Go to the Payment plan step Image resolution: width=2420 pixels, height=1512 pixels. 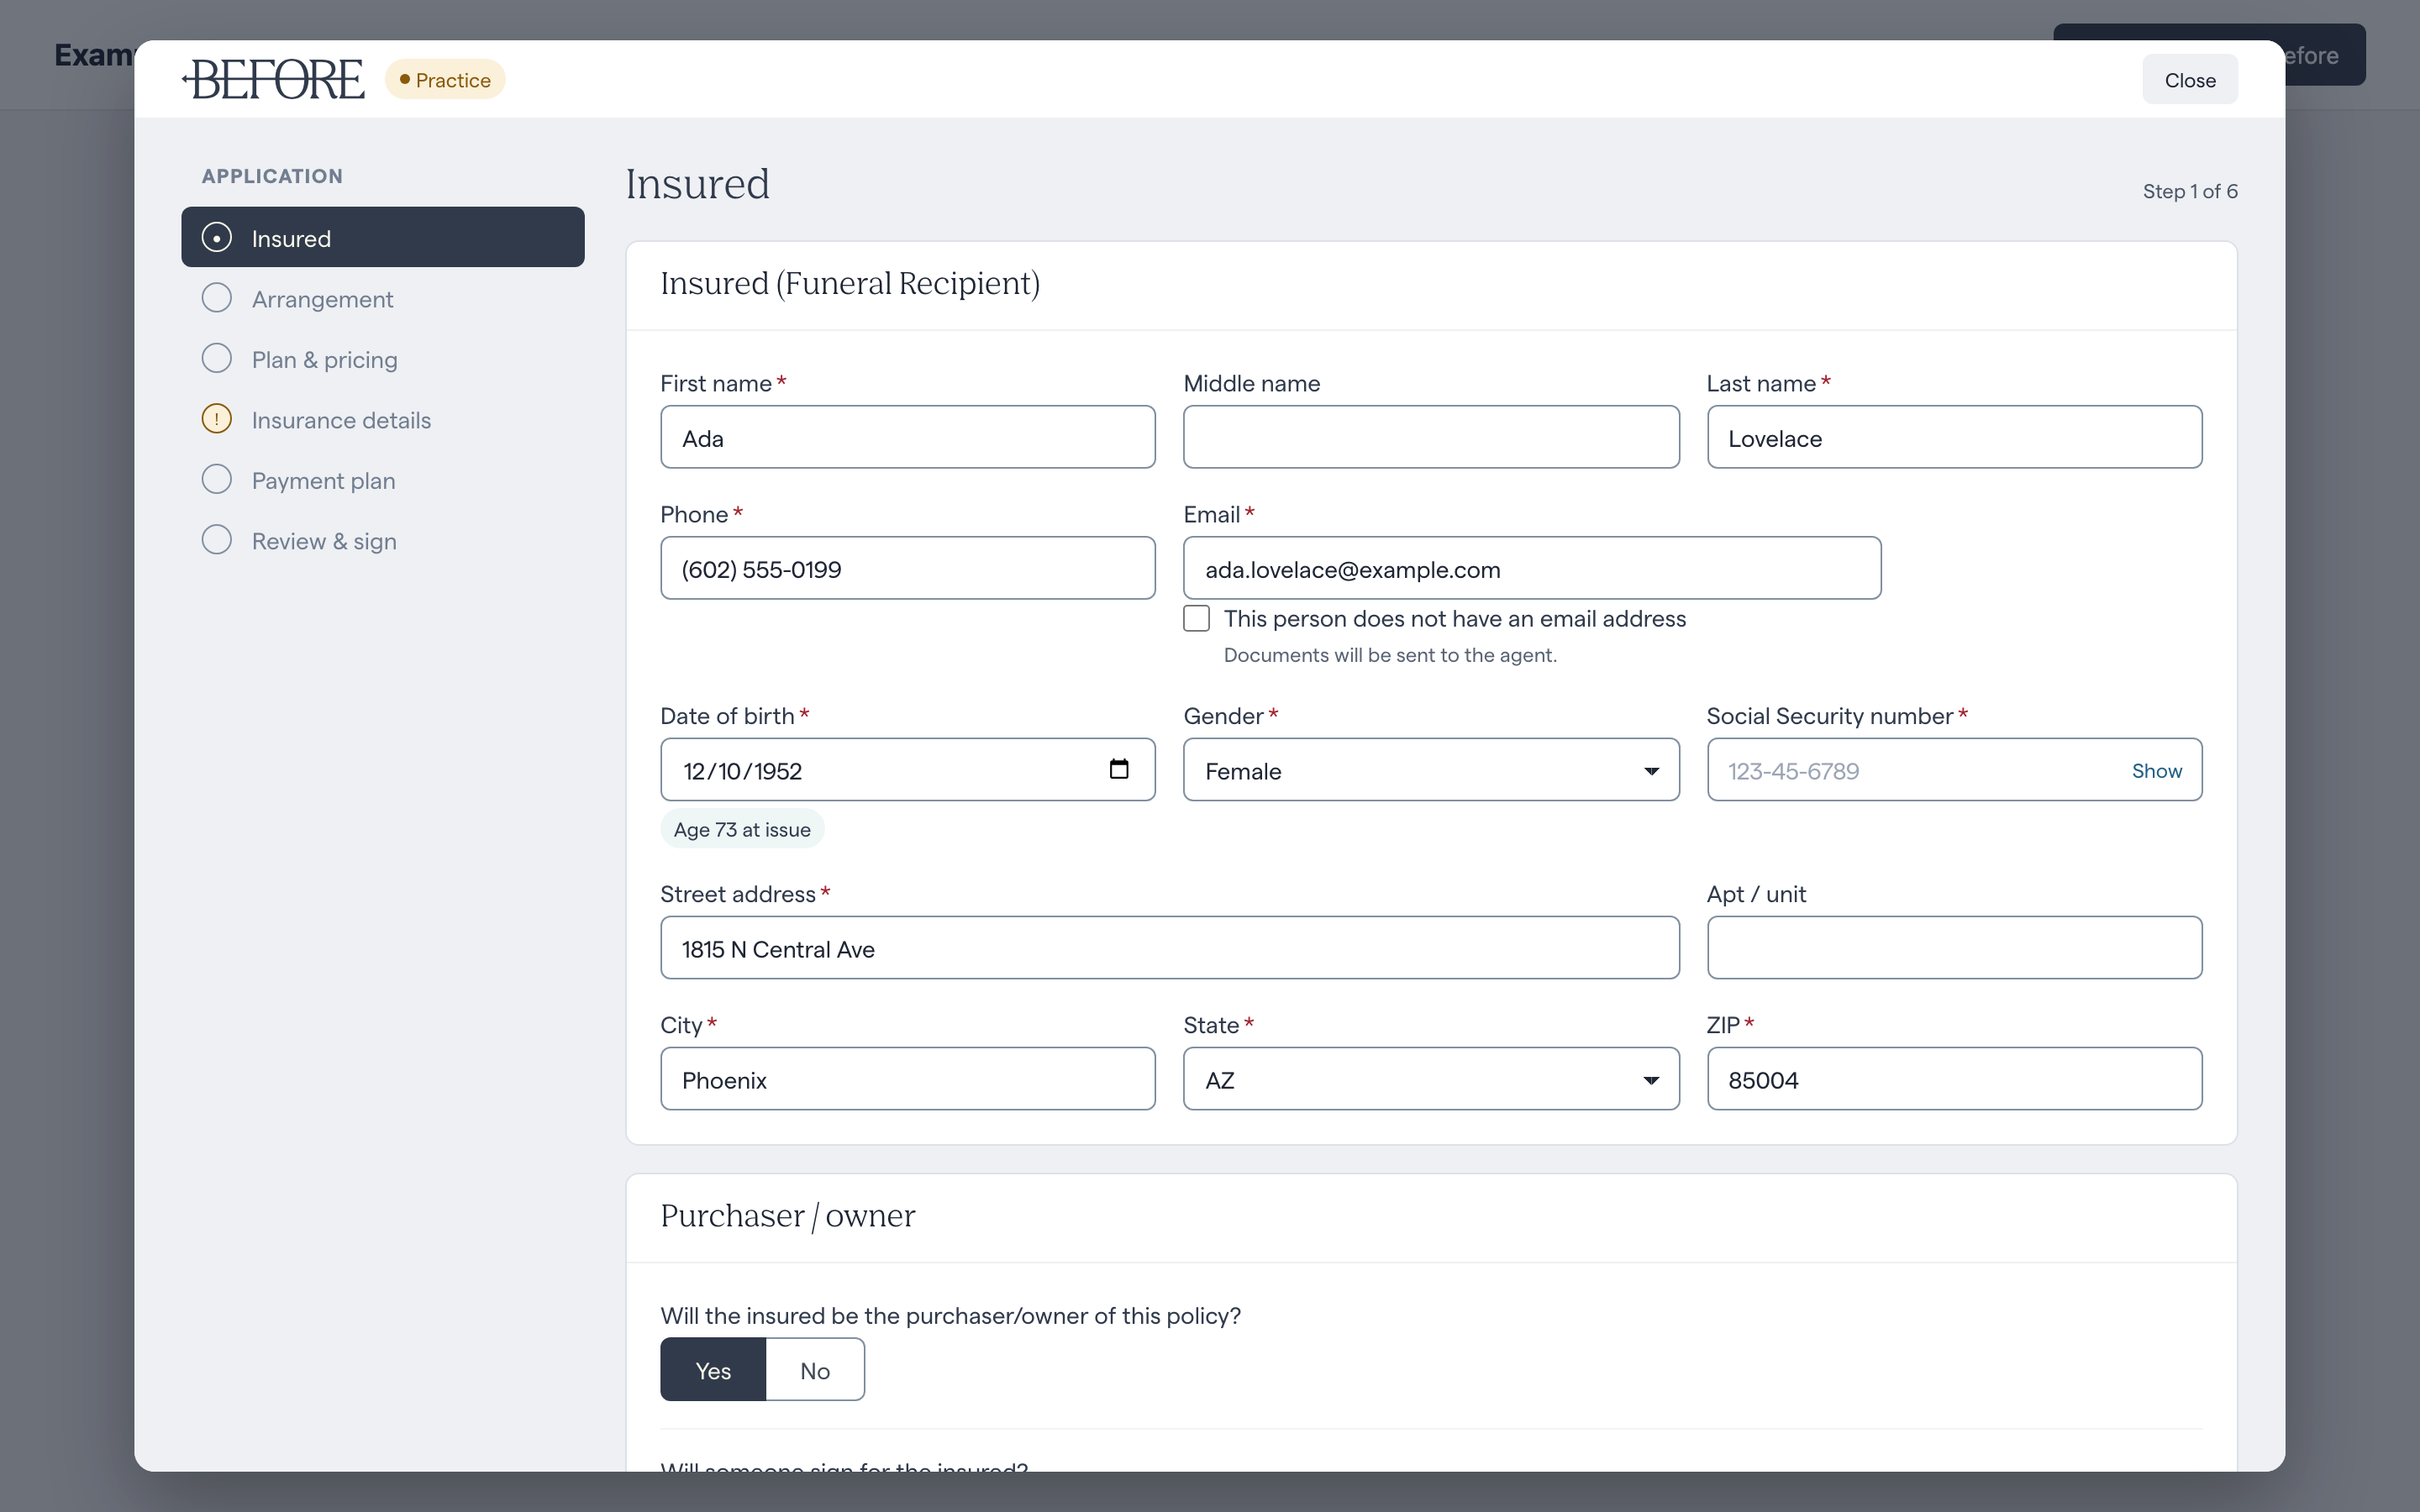pos(383,480)
